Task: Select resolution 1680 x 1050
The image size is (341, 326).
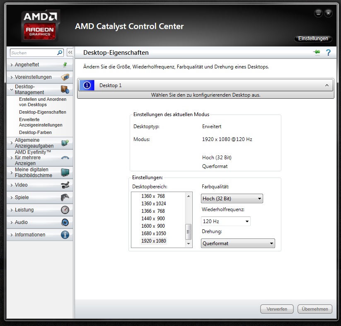Action: tap(154, 233)
